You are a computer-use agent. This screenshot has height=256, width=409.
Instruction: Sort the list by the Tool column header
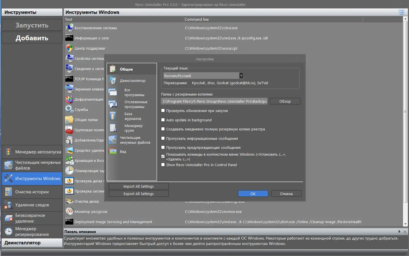(124, 19)
